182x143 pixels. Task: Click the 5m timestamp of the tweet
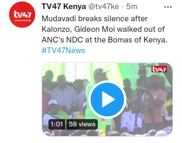(132, 7)
